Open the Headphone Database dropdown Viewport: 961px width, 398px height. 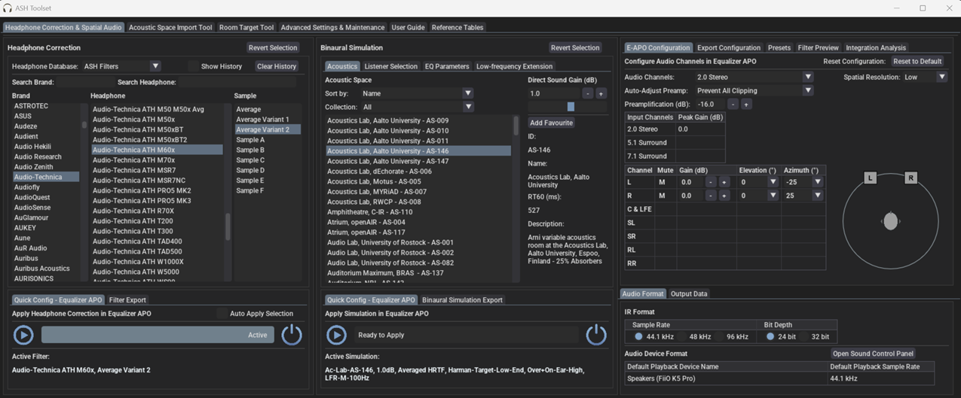coord(155,66)
